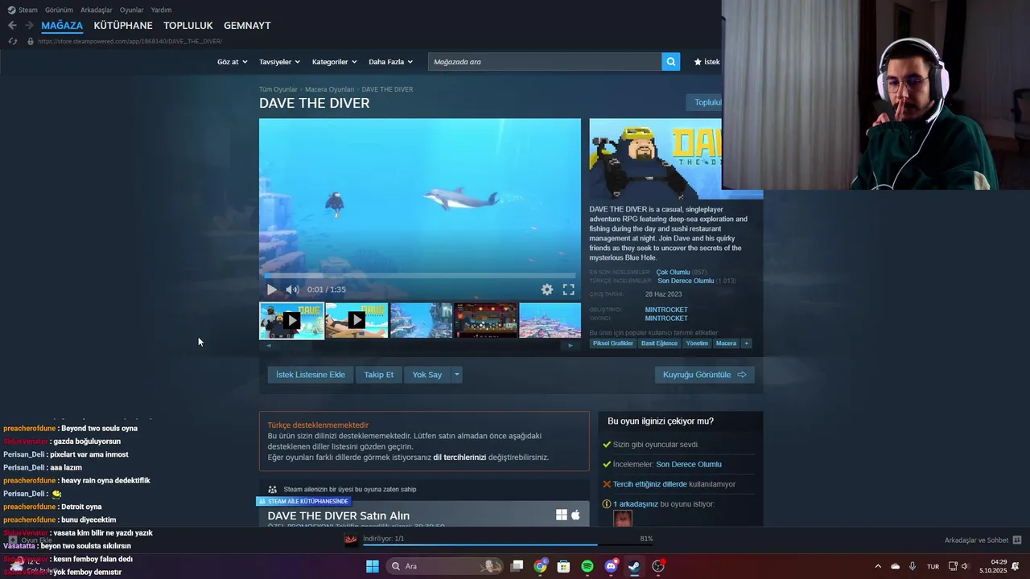This screenshot has height=579, width=1030.
Task: Click the magnifier search button in store
Action: coord(671,62)
